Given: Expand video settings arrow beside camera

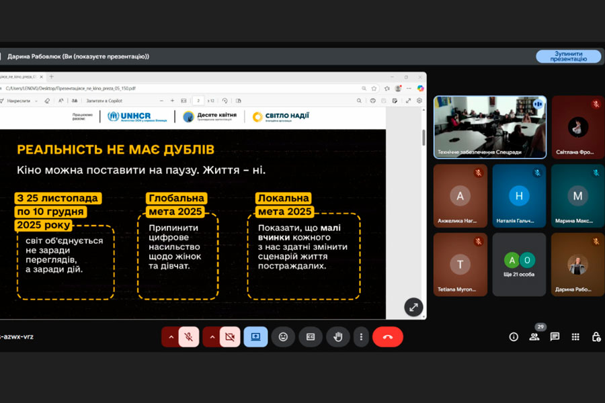Looking at the screenshot, I should coord(211,337).
